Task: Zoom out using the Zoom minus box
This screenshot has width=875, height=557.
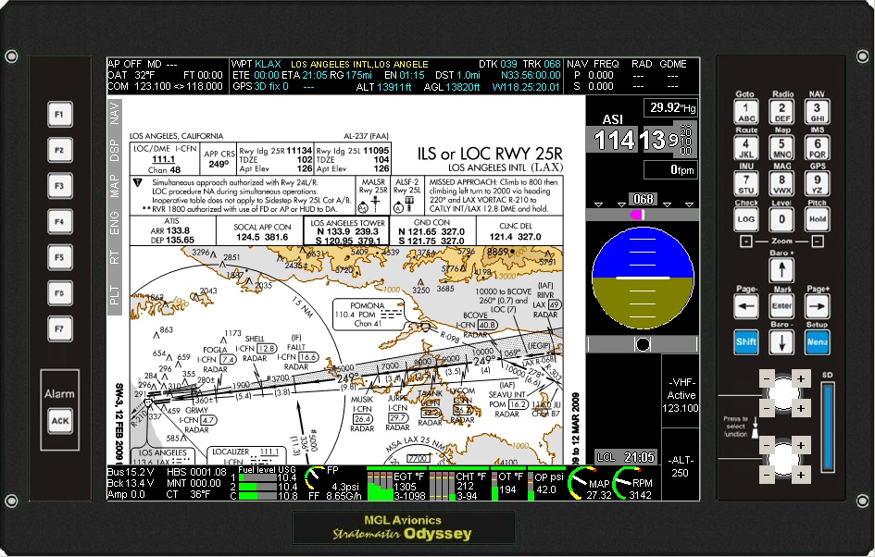Action: pos(817,241)
